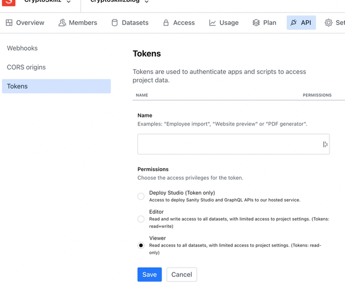Image resolution: width=345 pixels, height=285 pixels.
Task: Click the Plan layers icon
Action: (256, 23)
